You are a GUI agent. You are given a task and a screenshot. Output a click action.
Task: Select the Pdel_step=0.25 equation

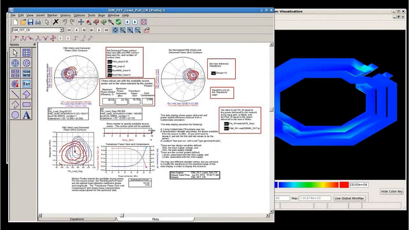118,62
